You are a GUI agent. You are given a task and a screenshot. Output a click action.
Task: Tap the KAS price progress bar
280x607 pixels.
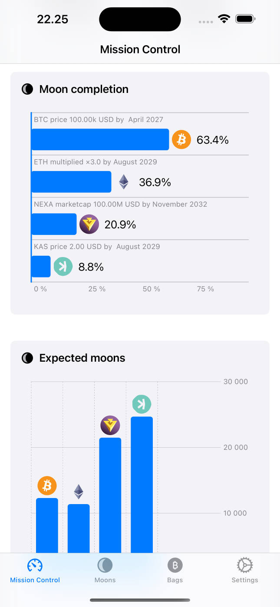pyautogui.click(x=41, y=267)
